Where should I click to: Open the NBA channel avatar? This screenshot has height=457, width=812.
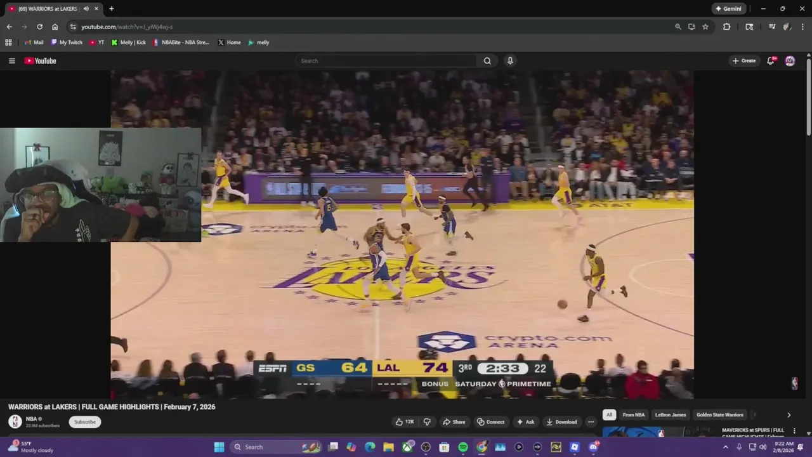click(15, 421)
